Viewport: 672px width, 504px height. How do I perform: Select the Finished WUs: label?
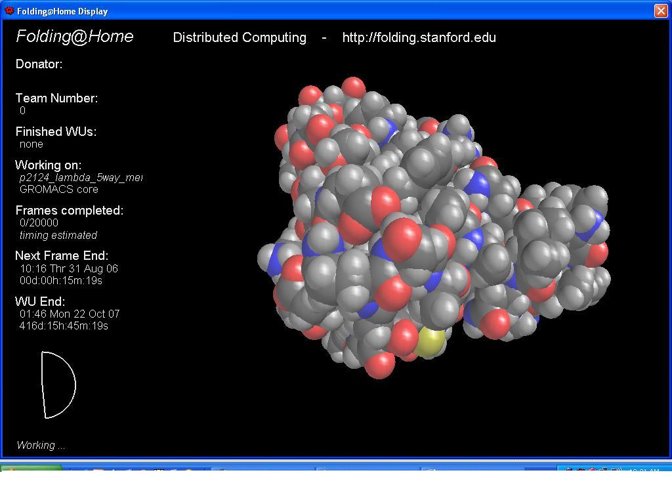(x=56, y=131)
